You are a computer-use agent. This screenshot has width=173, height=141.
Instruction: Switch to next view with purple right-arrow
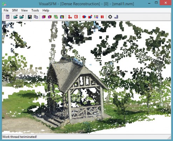click(50, 17)
